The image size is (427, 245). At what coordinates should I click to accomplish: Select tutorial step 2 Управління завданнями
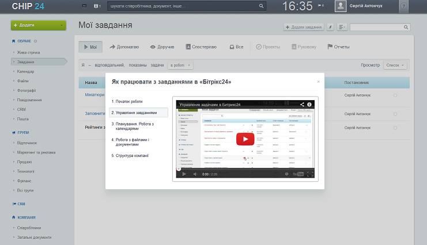click(139, 113)
